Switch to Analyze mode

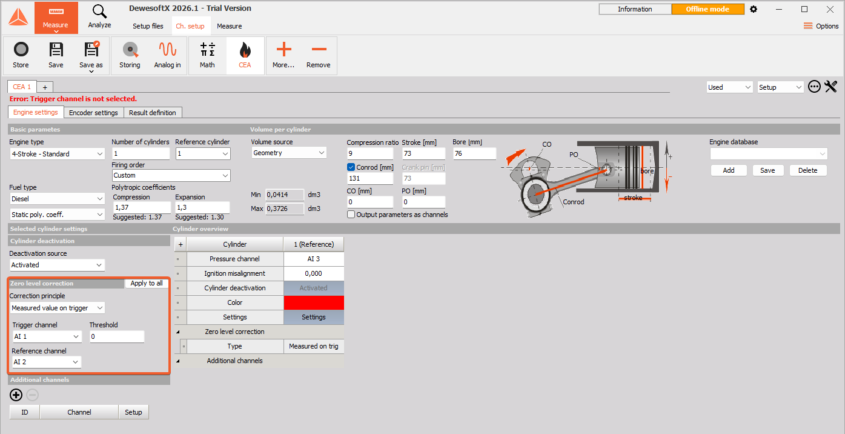(99, 18)
